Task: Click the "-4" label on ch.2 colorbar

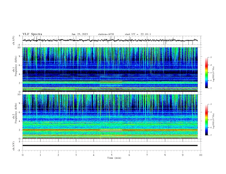Action: point(211,112)
